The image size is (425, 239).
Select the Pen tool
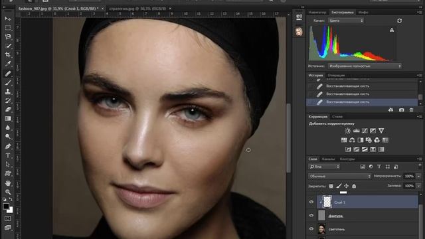(8, 146)
